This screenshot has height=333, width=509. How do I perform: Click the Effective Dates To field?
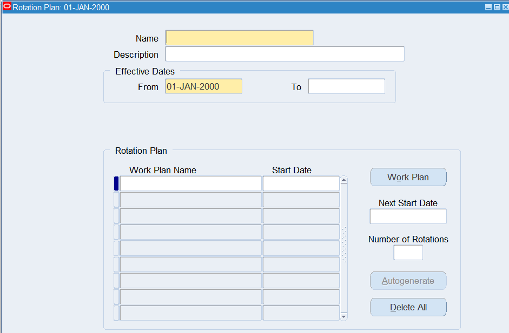[x=346, y=86]
